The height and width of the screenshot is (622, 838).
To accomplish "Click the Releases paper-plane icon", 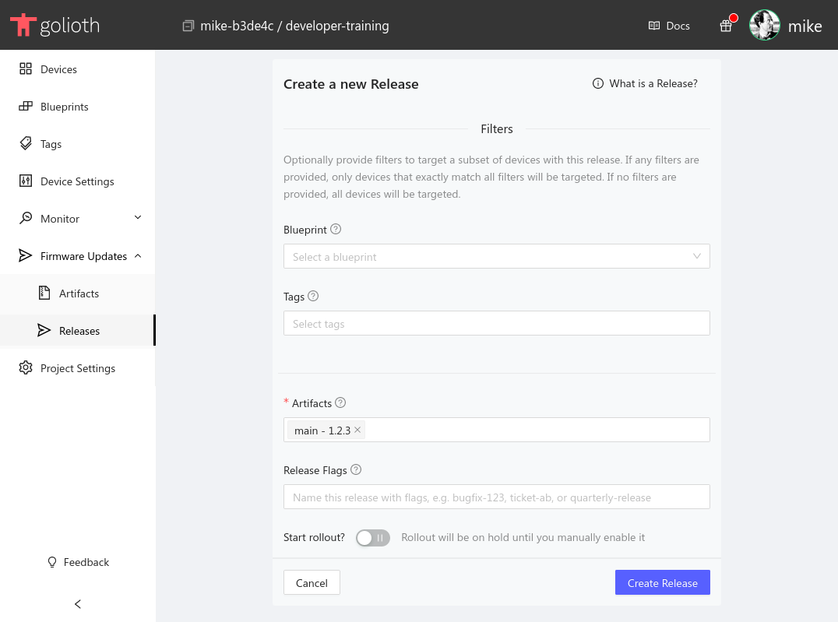I will coord(44,330).
